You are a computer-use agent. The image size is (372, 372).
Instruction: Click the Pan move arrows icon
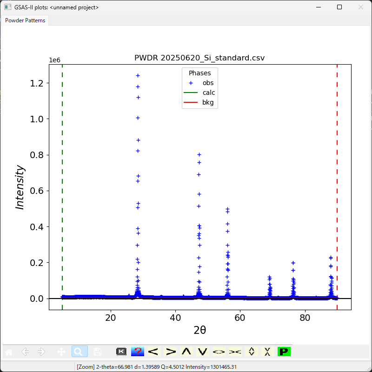pyautogui.click(x=60, y=352)
